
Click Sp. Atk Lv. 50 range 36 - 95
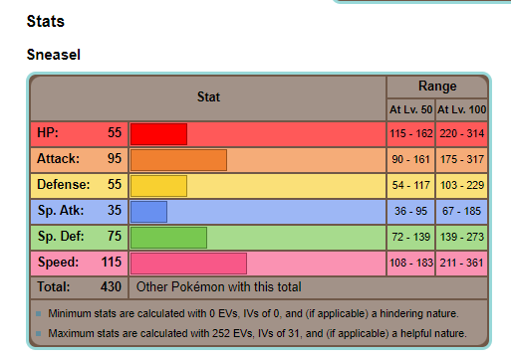click(410, 212)
